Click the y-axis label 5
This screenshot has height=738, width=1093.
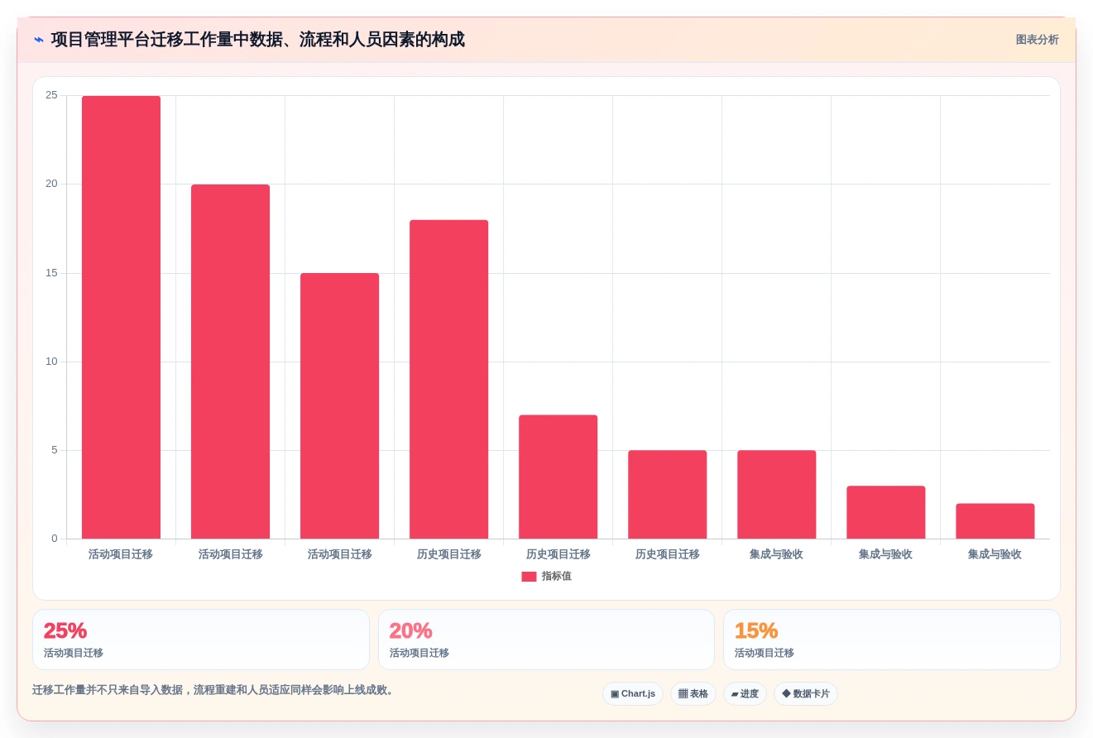coord(55,450)
